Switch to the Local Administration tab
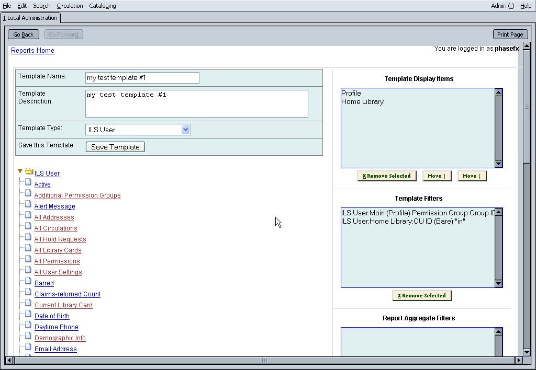The width and height of the screenshot is (536, 370). pyautogui.click(x=30, y=18)
